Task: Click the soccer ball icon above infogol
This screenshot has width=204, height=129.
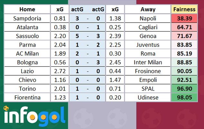Action: point(6,108)
